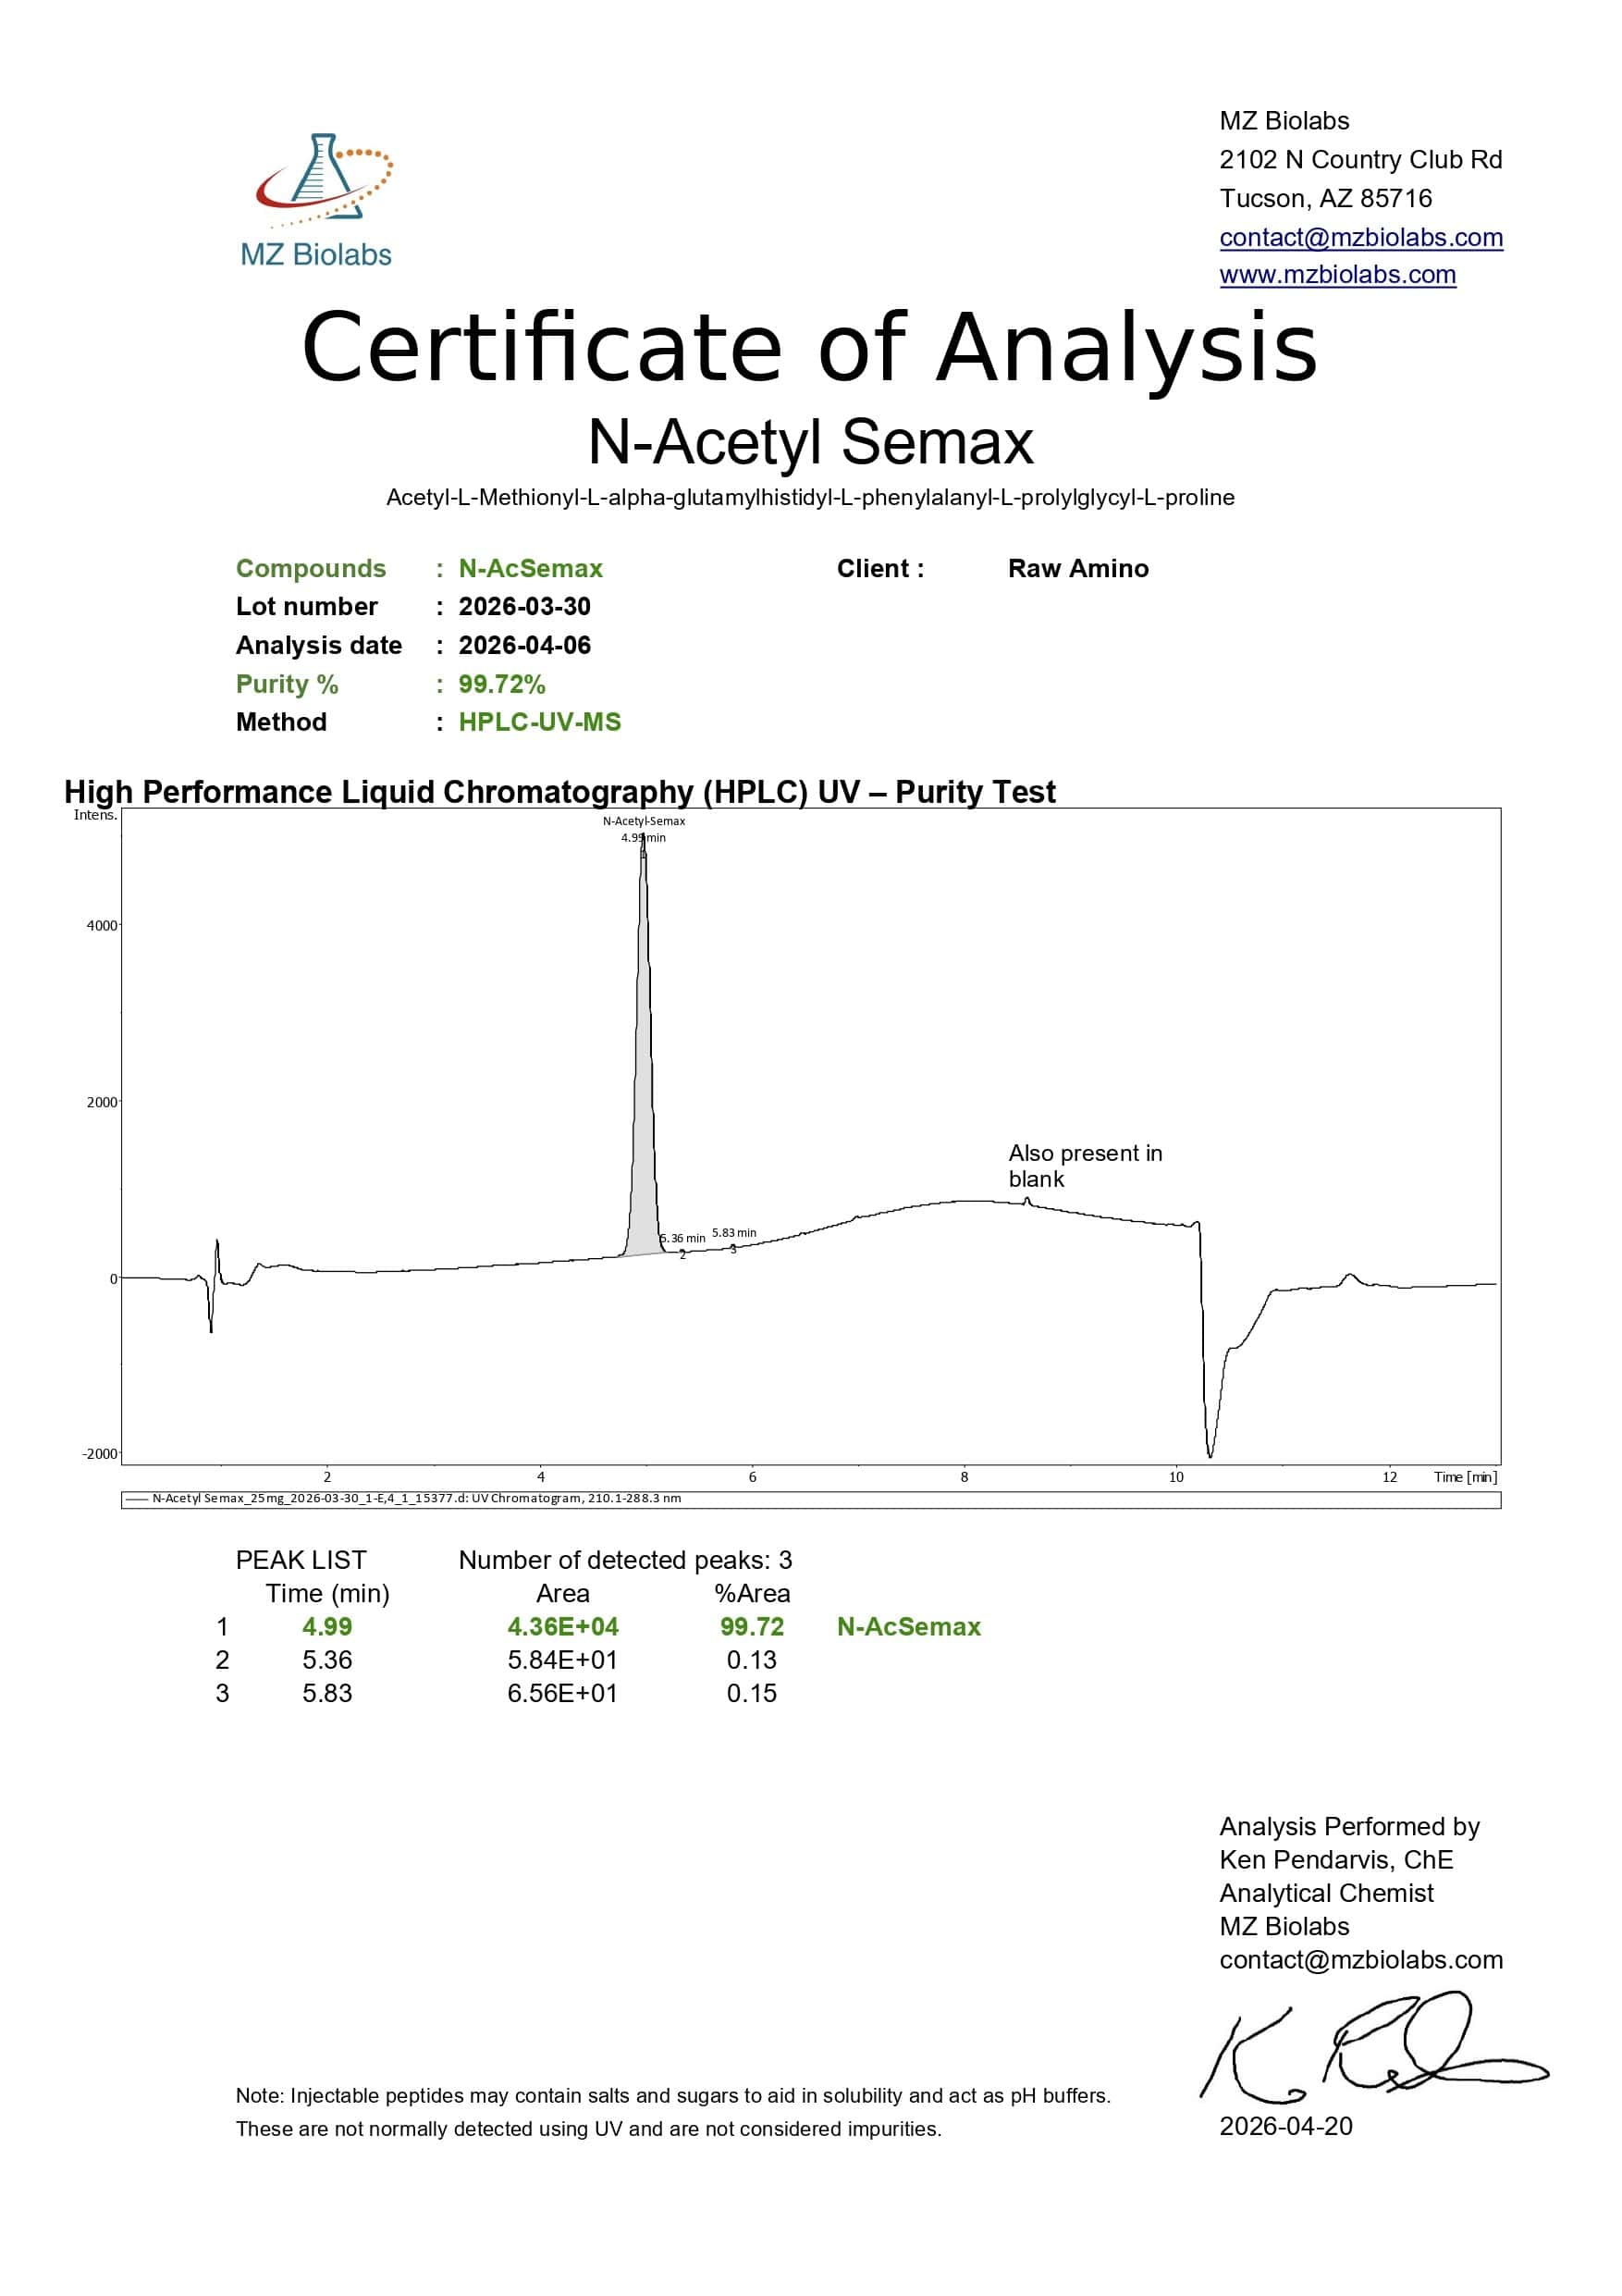The height and width of the screenshot is (2296, 1622).
Task: Click the 'N-Acetyl-Semax' peak label in chromatogram
Action: 644,821
